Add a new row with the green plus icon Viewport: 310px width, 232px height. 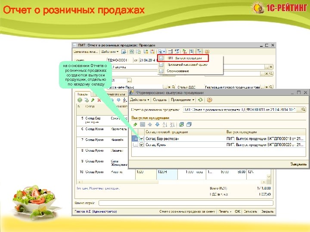click(80, 100)
